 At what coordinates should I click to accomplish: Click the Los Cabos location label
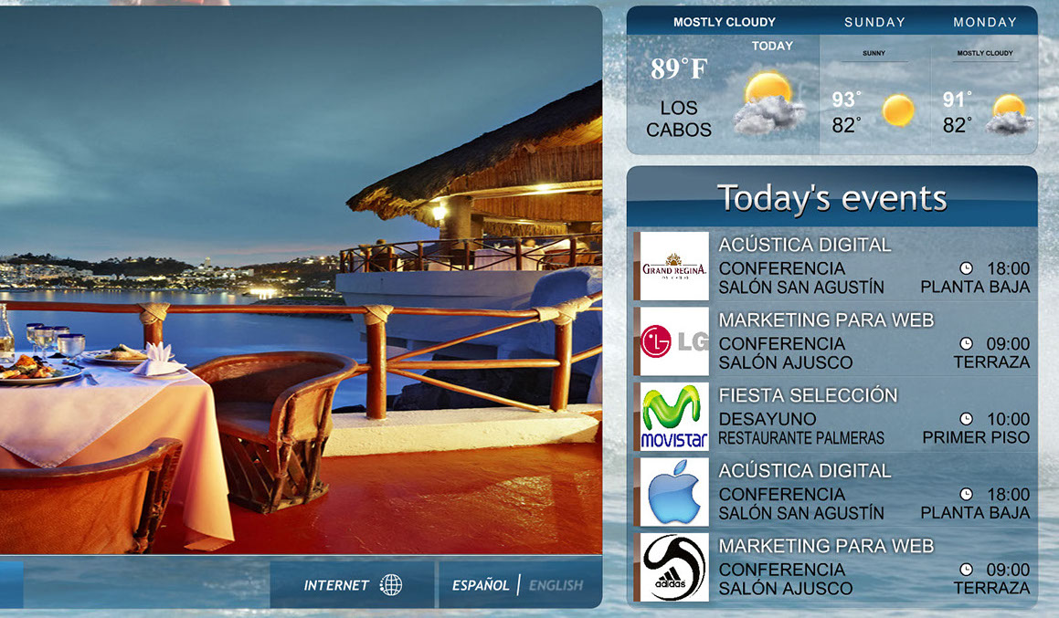[x=678, y=120]
